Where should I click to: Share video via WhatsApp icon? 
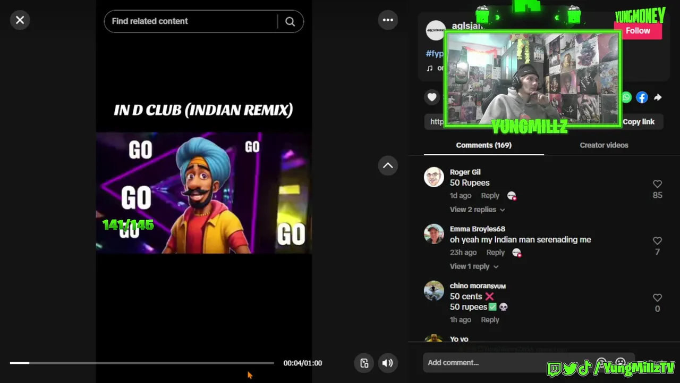pos(627,97)
